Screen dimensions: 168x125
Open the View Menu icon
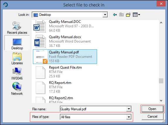136,15
